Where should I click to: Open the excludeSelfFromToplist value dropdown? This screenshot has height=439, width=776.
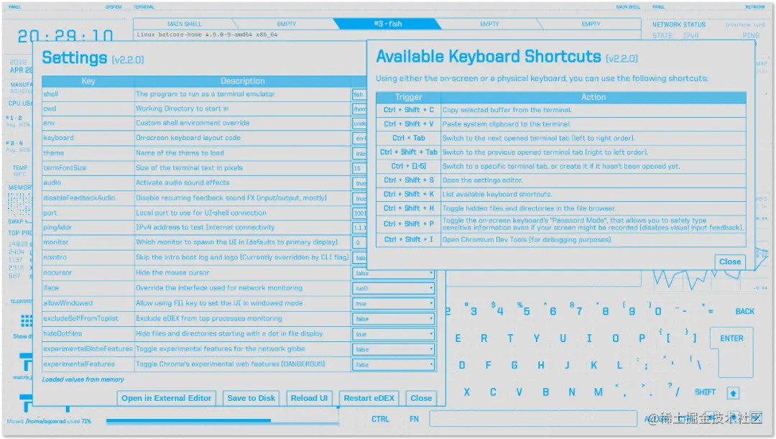tap(394, 319)
